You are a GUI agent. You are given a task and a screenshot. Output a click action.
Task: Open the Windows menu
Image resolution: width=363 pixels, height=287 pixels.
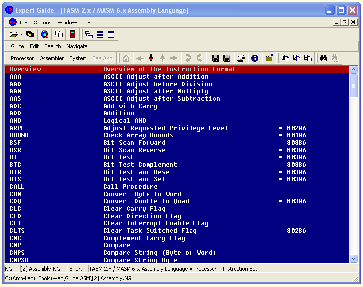(68, 22)
